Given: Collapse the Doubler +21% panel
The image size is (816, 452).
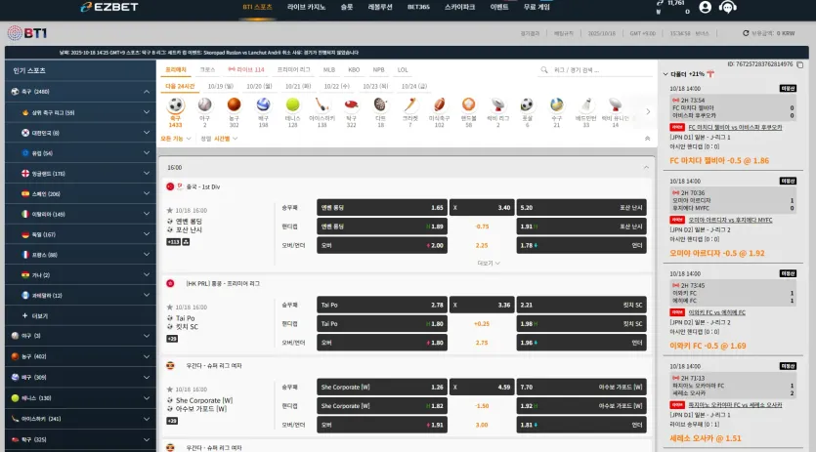Looking at the screenshot, I should (x=666, y=74).
